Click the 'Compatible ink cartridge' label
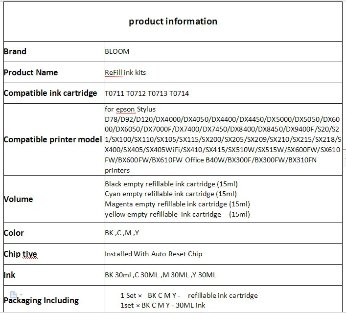Image resolution: width=346 pixels, height=313 pixels. 50,93
